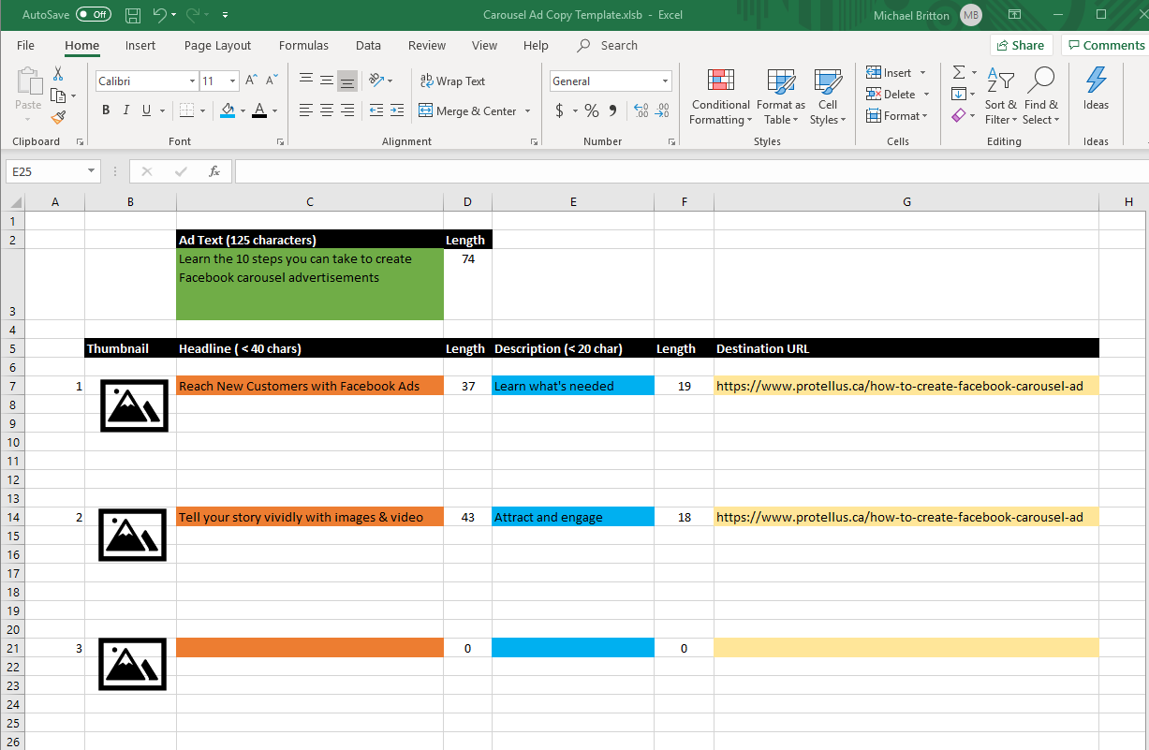Open the General number format dropdown
This screenshot has height=750, width=1149.
(666, 81)
